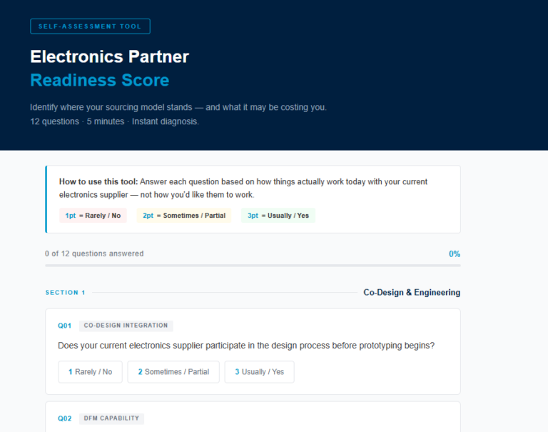Select the "1 Rarely / No" answer for Q01
This screenshot has height=432, width=548.
click(x=90, y=372)
